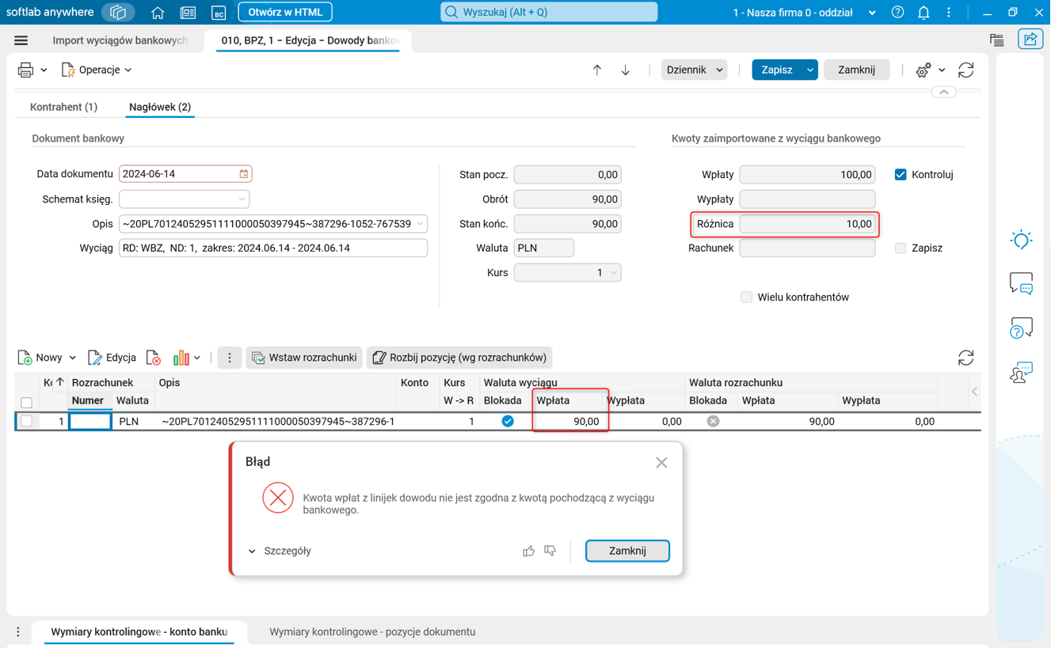Open the company selector Nasza firma dropdown
1051x648 pixels.
[805, 13]
